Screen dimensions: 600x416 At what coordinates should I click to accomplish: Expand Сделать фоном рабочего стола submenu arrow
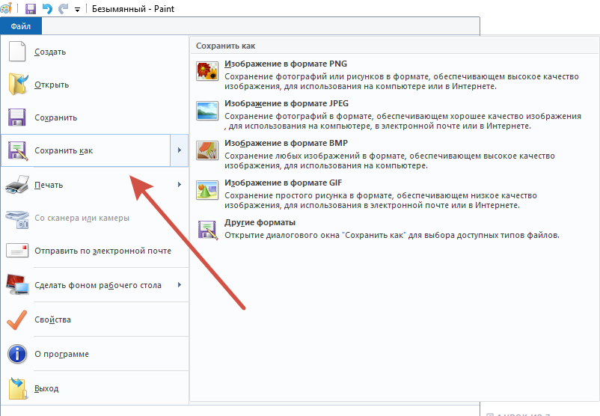pyautogui.click(x=180, y=285)
